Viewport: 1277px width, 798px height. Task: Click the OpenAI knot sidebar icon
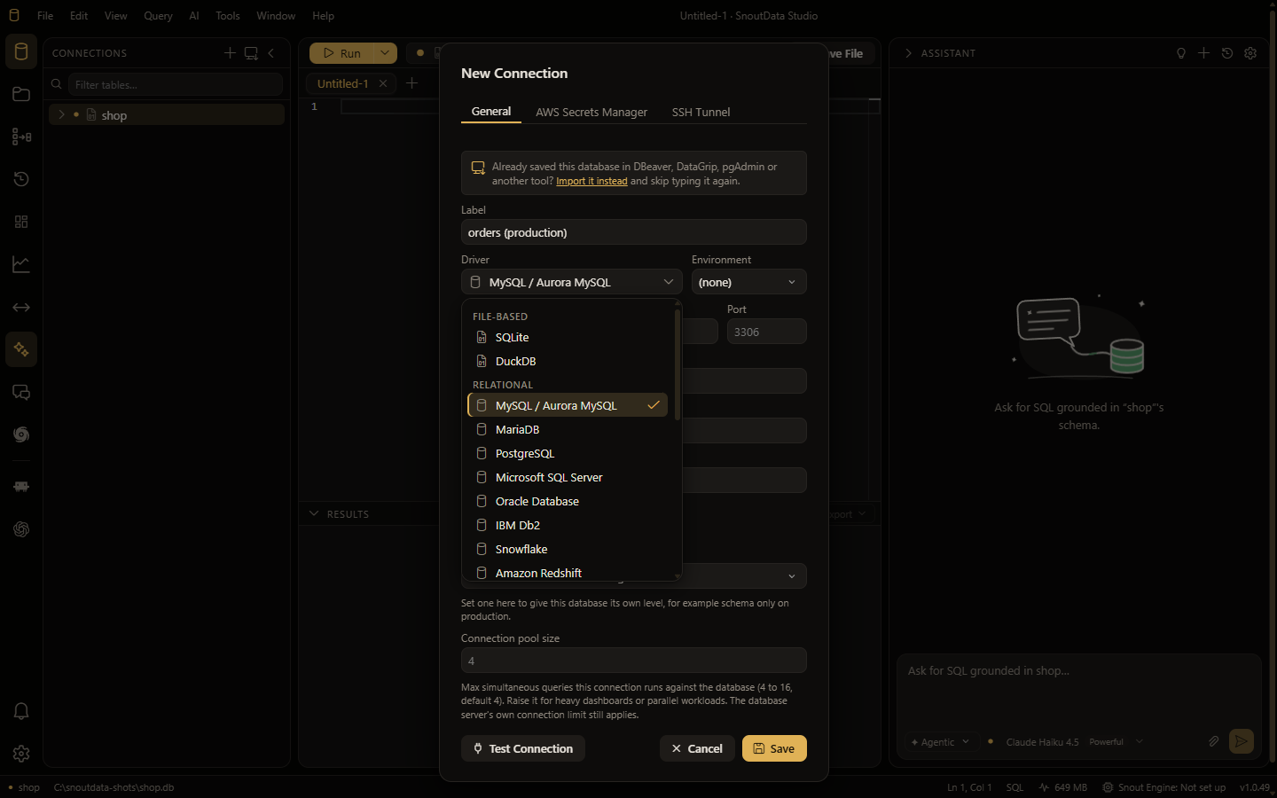click(x=21, y=529)
